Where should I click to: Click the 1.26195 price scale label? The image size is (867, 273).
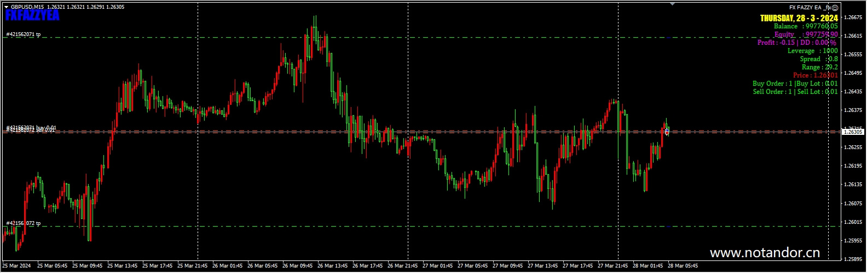[853, 166]
